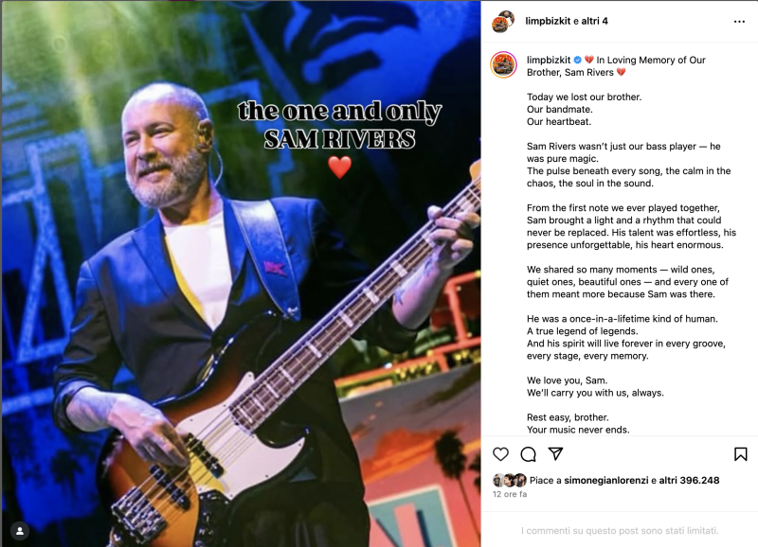This screenshot has height=547, width=758.
Task: Open the liker avatars next to 'Piace a'
Action: coord(510,481)
